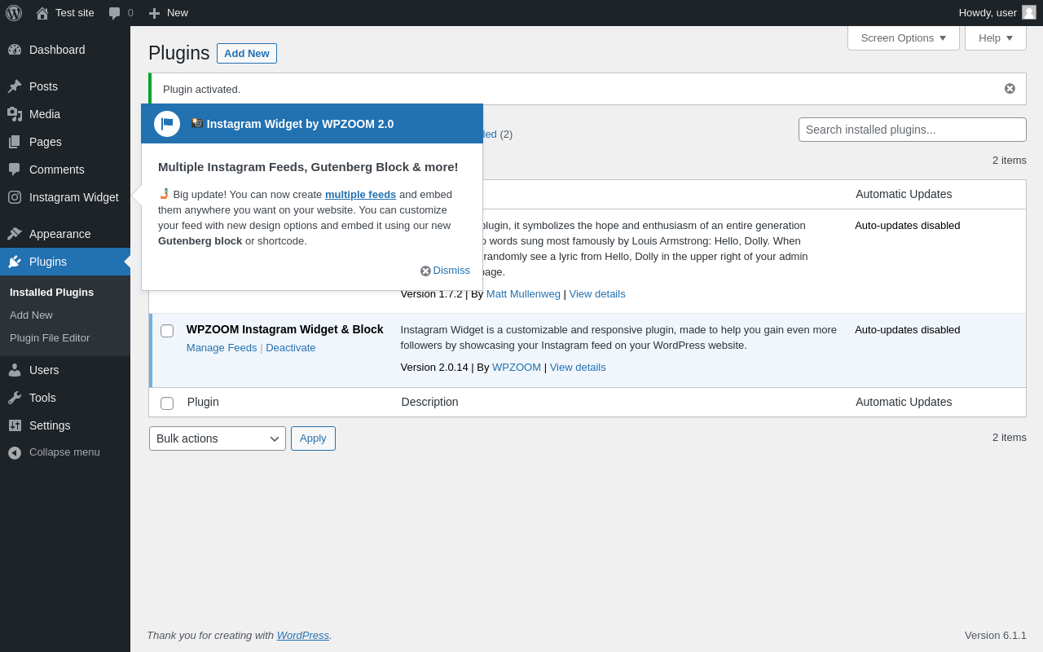Expand the Help dropdown tab
The image size is (1043, 652).
tap(996, 37)
